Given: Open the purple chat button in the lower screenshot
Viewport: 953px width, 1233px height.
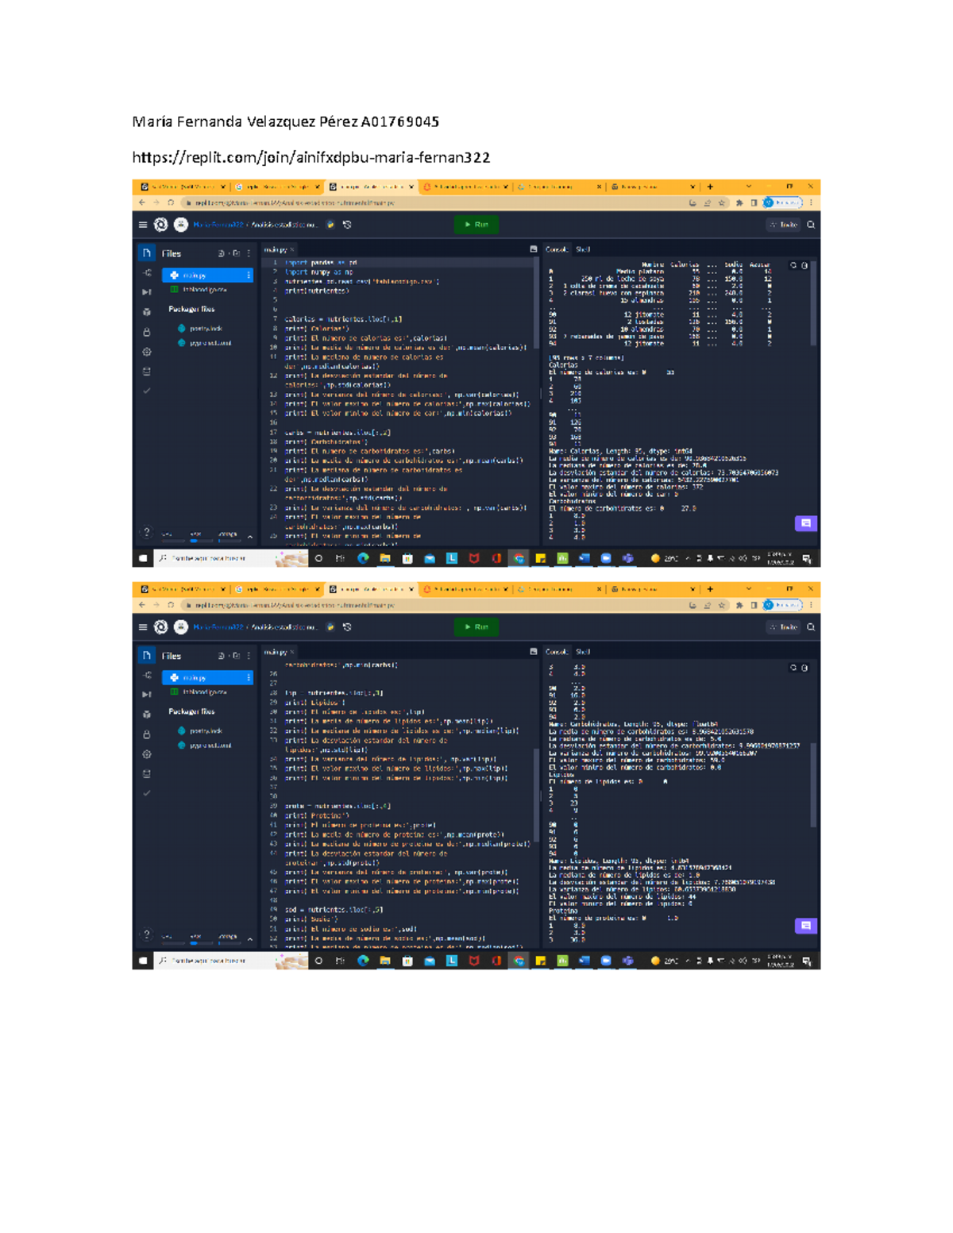Looking at the screenshot, I should pyautogui.click(x=805, y=926).
